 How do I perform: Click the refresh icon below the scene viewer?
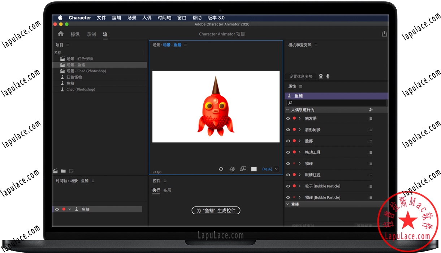pyautogui.click(x=221, y=169)
